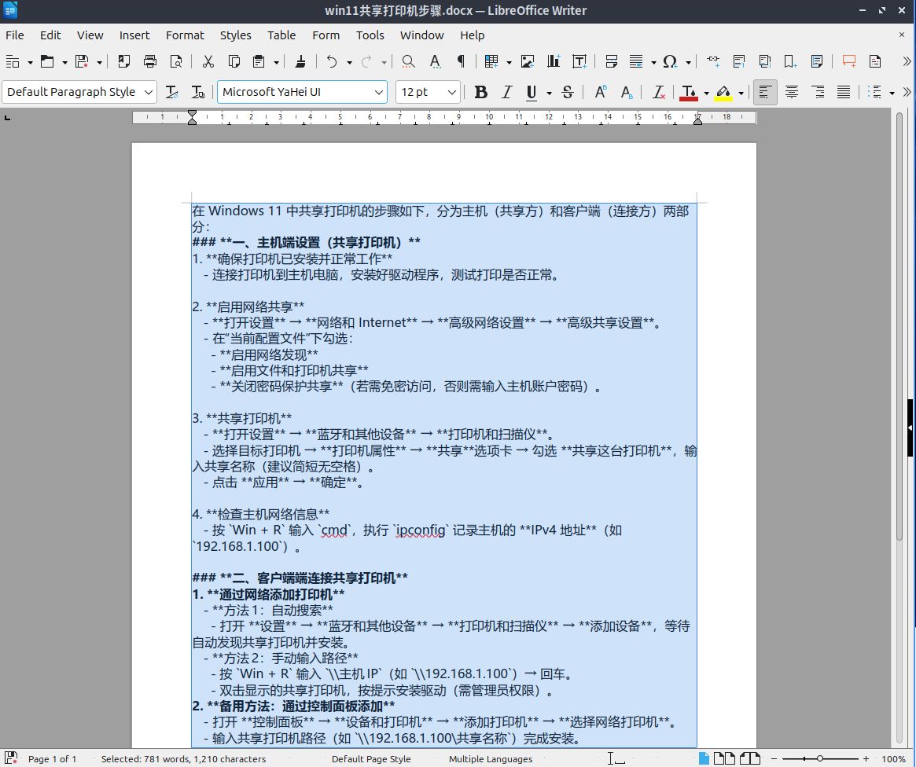This screenshot has height=767, width=916.
Task: Click the New document icon
Action: pos(13,61)
